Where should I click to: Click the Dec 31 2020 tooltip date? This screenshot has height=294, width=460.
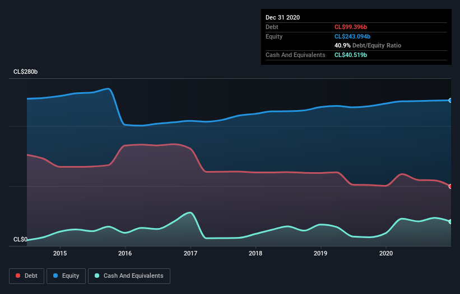(283, 17)
